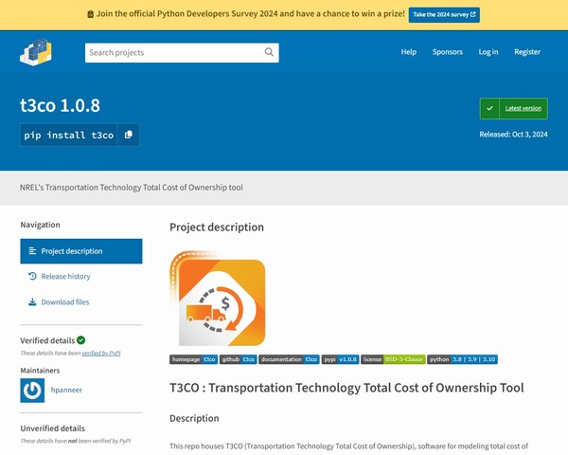Screen dimensions: 568x455
Task: Click the Latest version link
Action: pyautogui.click(x=524, y=108)
